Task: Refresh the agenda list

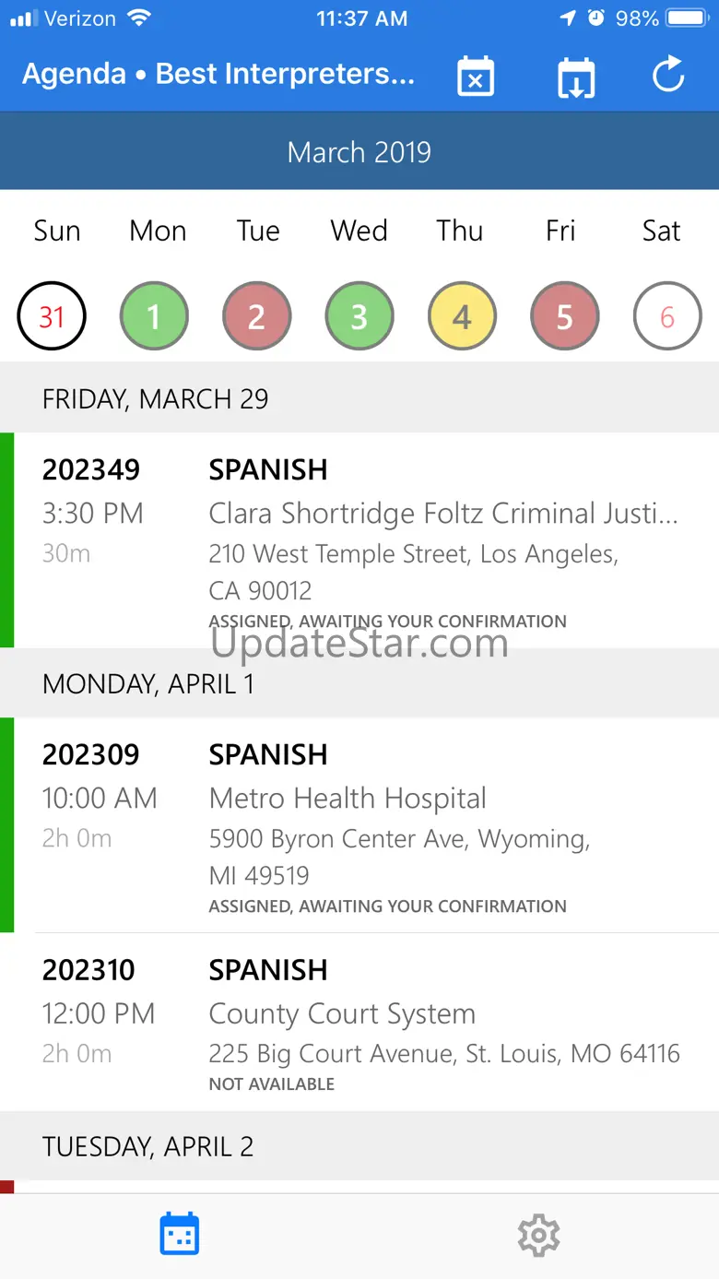Action: pos(668,75)
